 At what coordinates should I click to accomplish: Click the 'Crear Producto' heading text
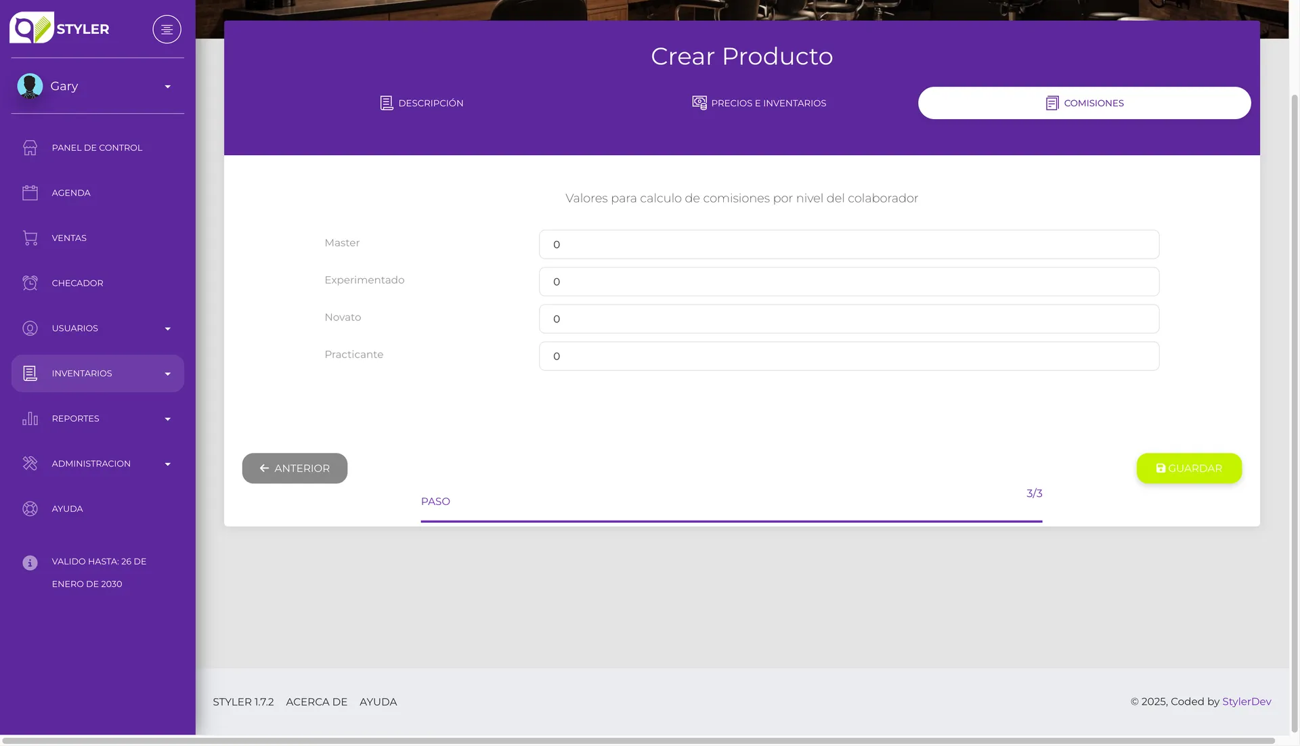pos(741,56)
